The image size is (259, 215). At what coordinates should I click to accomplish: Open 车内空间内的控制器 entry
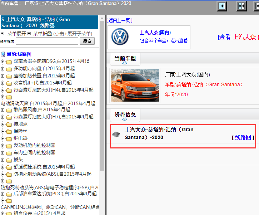click(x=35, y=152)
